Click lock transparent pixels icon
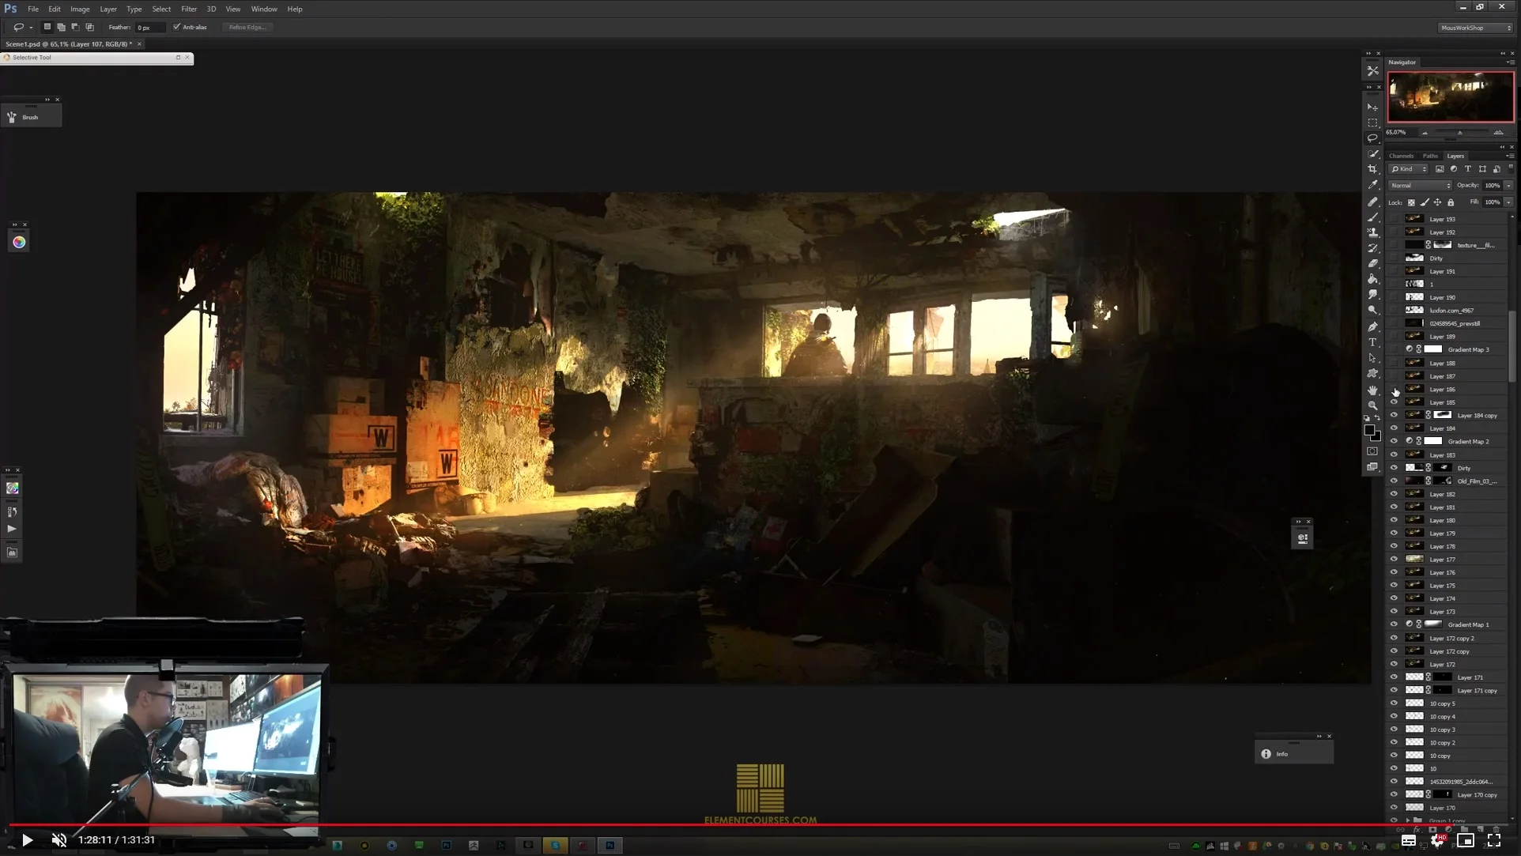This screenshot has height=856, width=1521. point(1411,202)
